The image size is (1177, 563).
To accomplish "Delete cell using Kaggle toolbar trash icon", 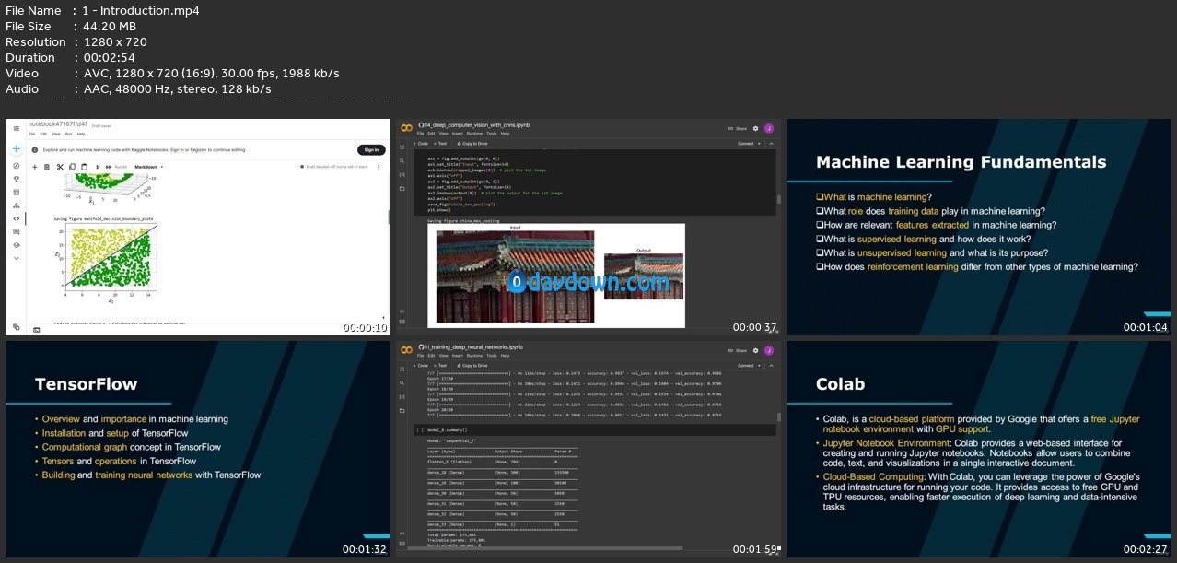I will pos(47,167).
